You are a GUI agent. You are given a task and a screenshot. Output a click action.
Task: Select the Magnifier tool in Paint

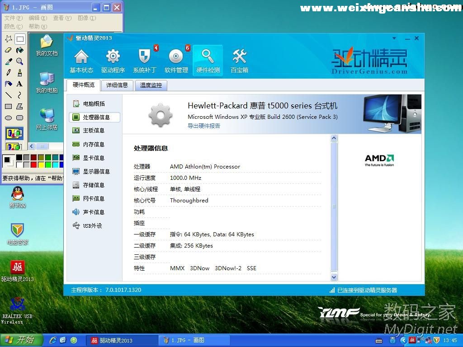pyautogui.click(x=20, y=61)
